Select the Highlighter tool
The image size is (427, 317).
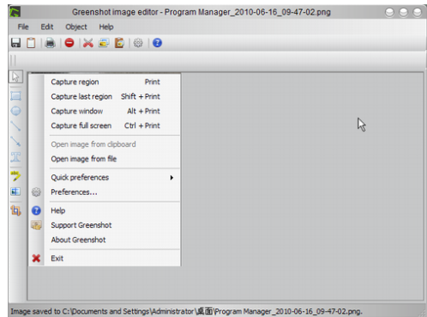pos(15,175)
